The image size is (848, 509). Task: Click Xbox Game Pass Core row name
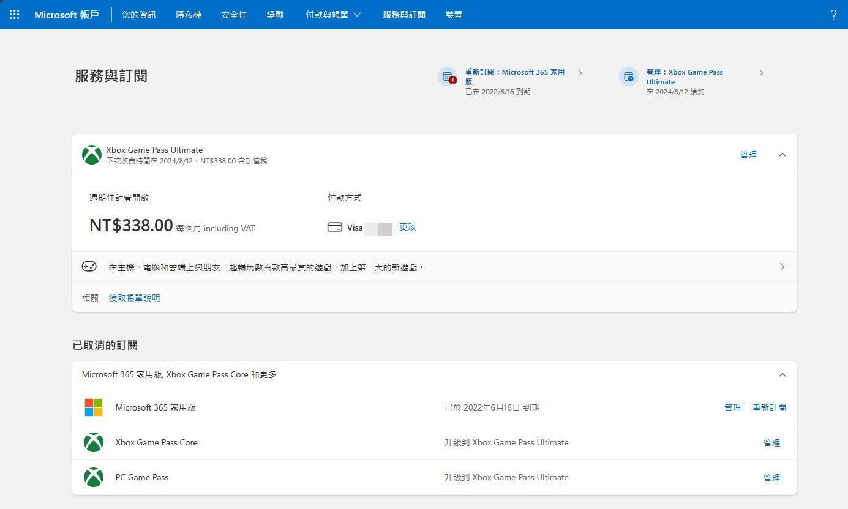point(157,442)
